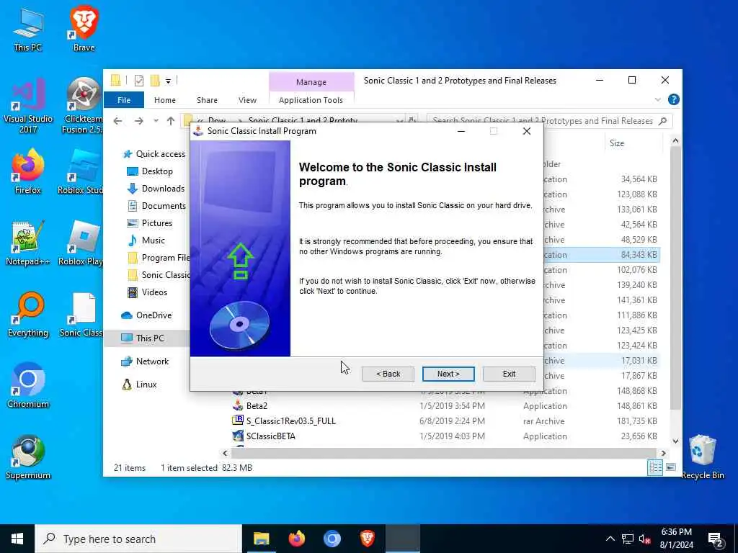Click the Chromium taskbar icon
Screen dimensions: 738x553
pos(332,539)
